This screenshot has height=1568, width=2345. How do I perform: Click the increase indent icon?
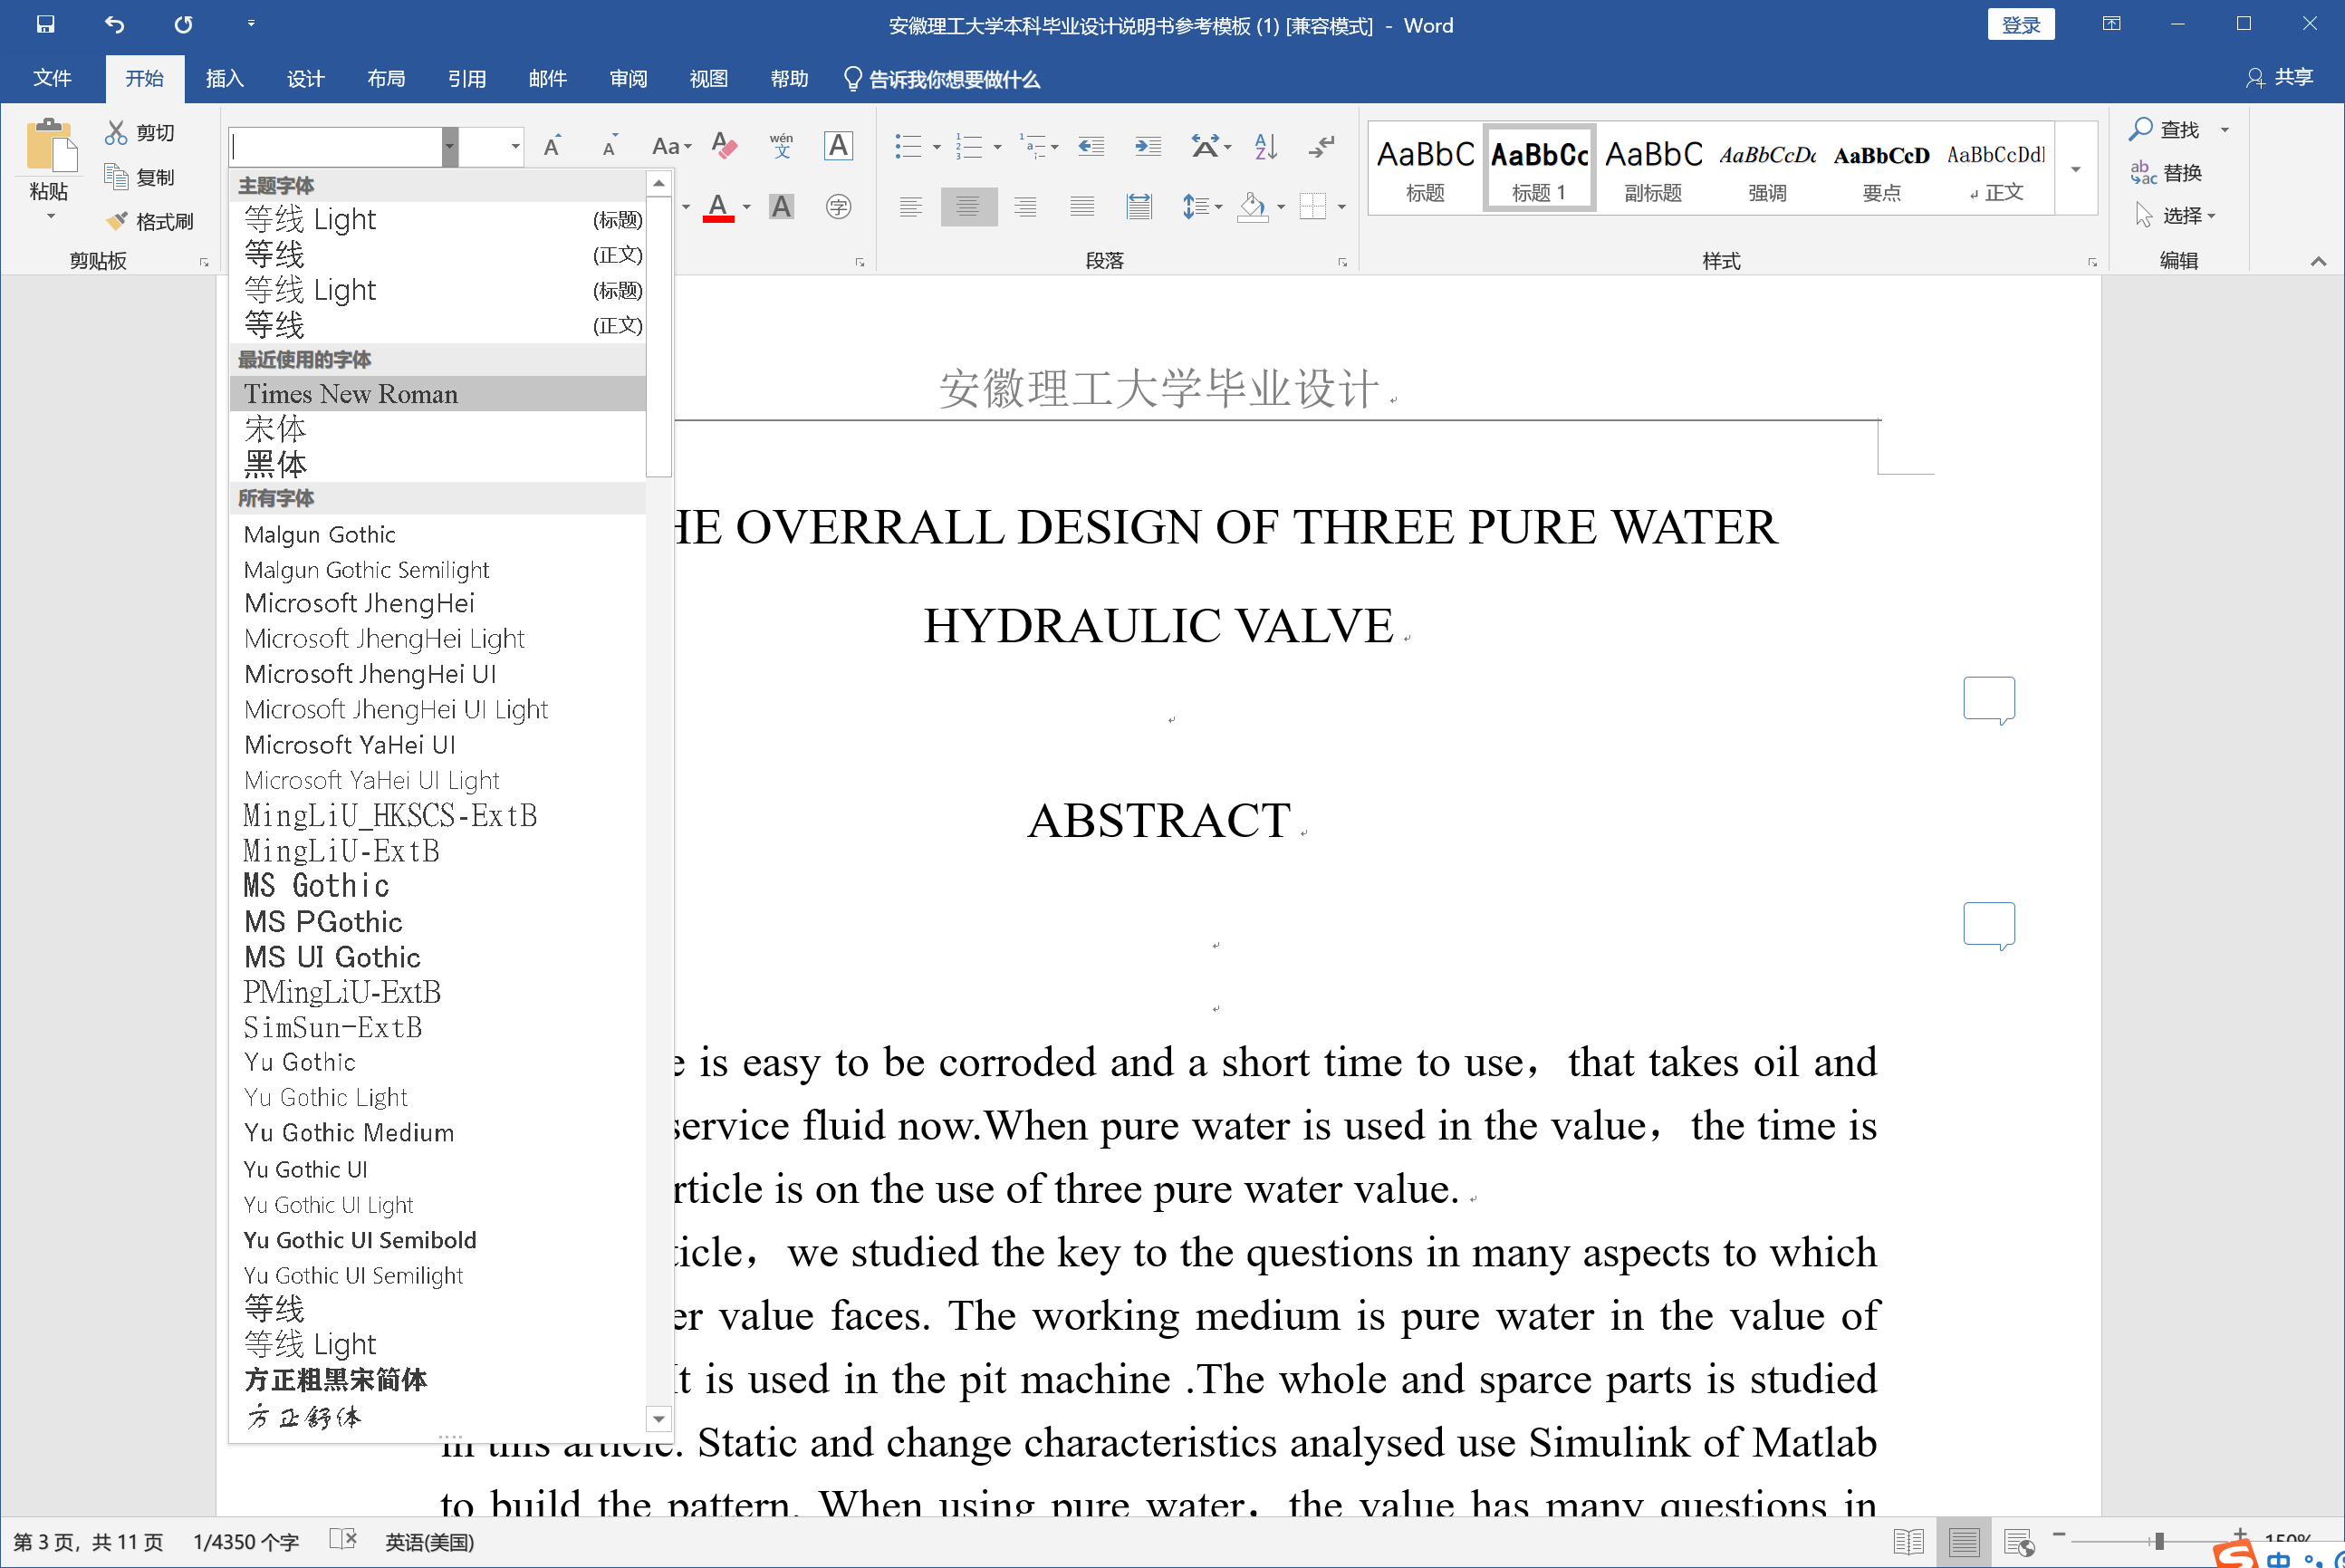click(x=1148, y=146)
